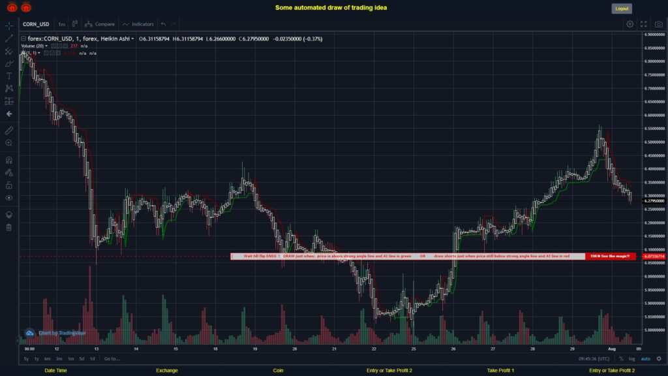Click the -0.02350000 (-0.37%) change value

297,39
